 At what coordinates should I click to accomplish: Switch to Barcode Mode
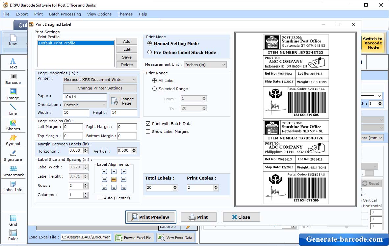(373, 43)
